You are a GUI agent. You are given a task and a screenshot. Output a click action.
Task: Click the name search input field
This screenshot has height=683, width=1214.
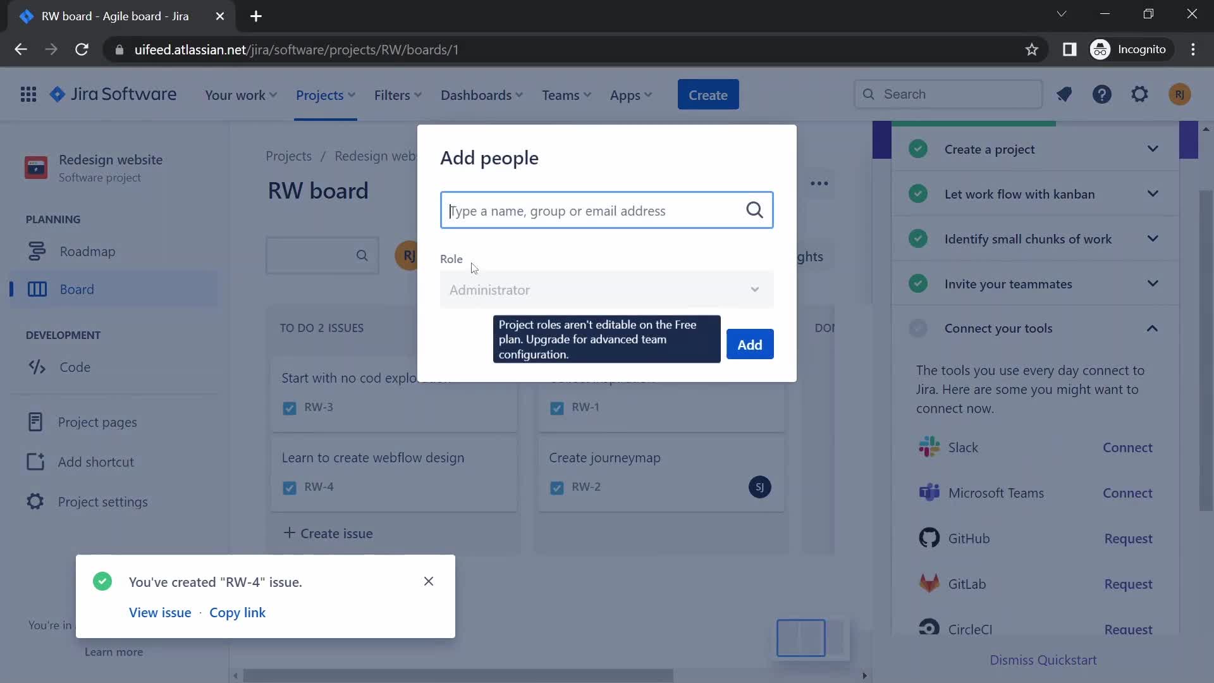point(607,210)
